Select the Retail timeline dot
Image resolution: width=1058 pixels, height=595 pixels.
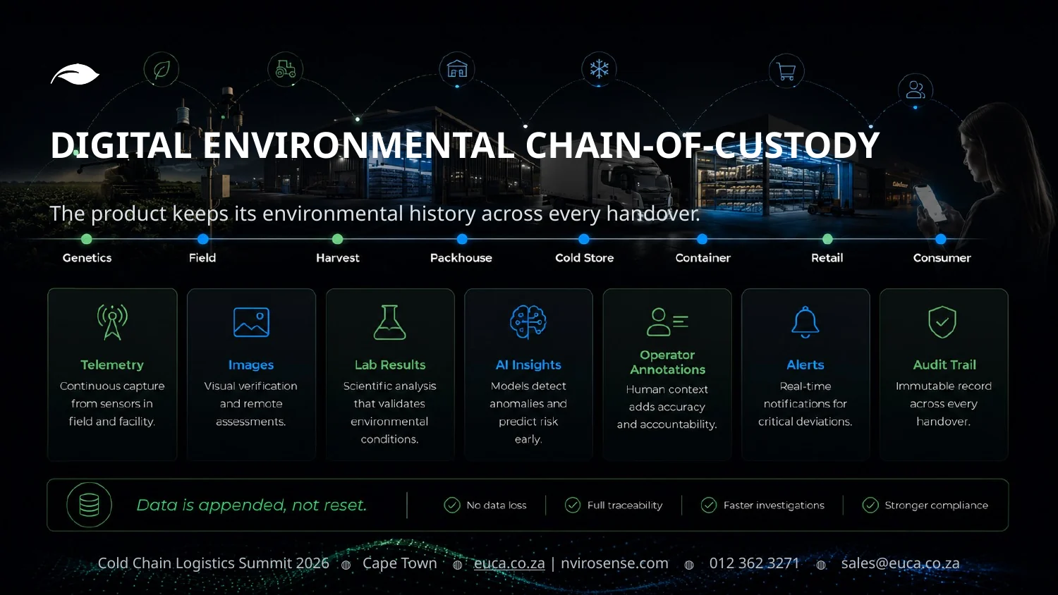coord(828,239)
